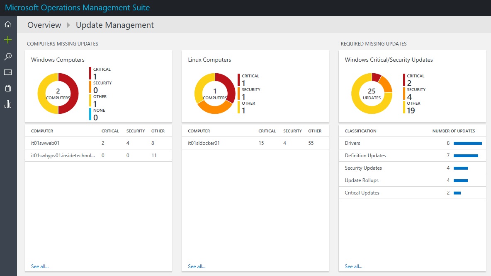Open the Solutions Gallery bag icon

tap(8, 88)
